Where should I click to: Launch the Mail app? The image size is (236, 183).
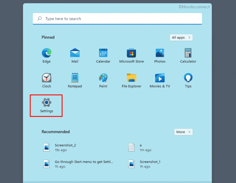[75, 56]
